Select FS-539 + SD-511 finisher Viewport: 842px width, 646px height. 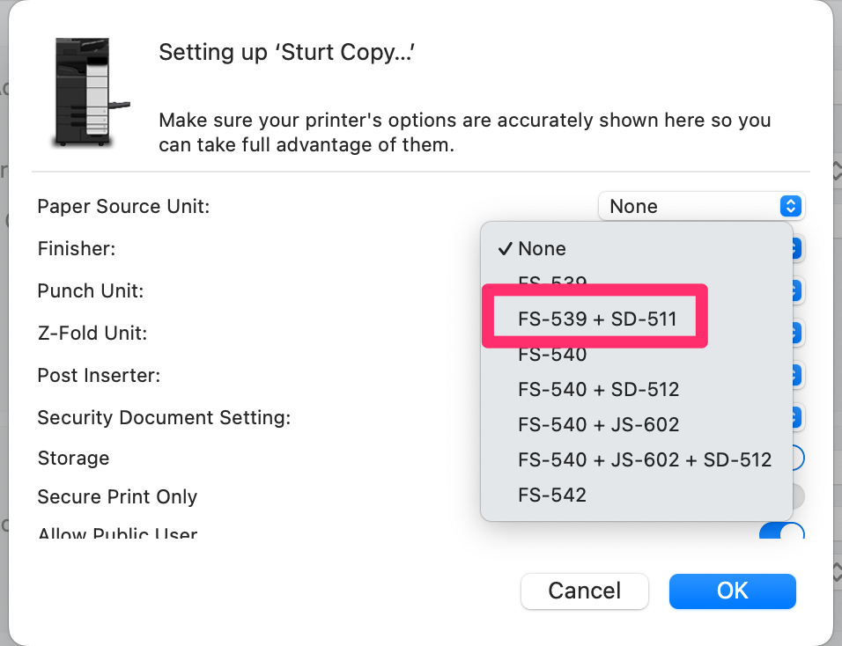tap(597, 319)
